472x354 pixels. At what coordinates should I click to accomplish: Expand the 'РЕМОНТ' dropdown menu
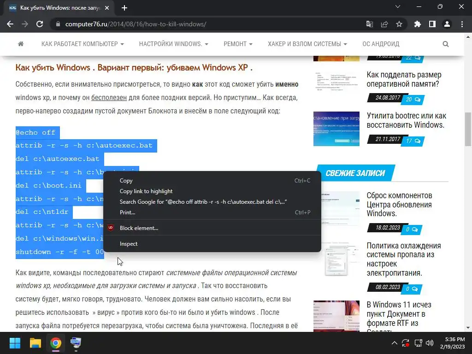click(238, 44)
